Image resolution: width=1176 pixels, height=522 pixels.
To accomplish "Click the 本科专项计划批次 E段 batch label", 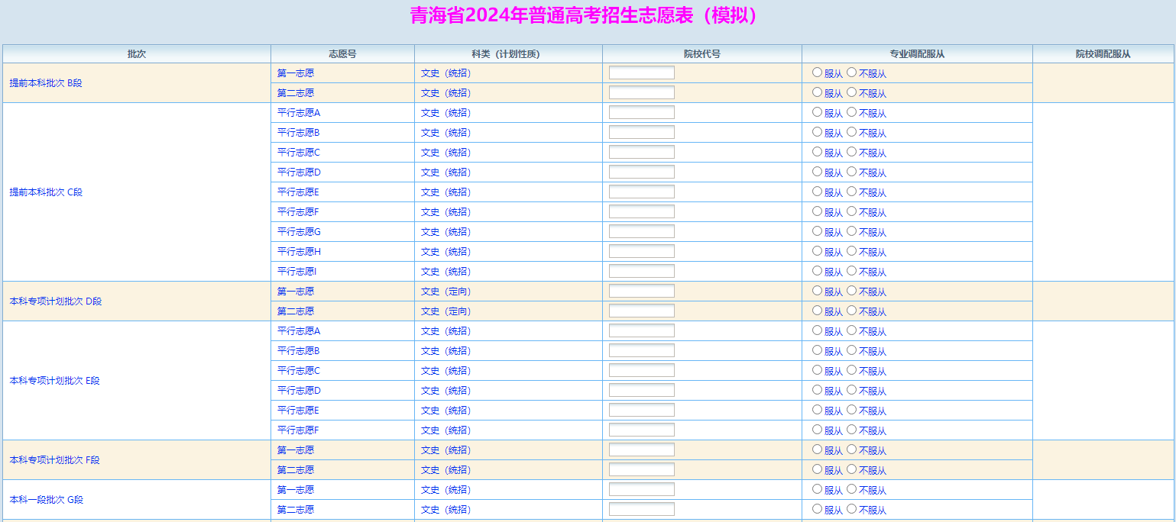I will [54, 381].
